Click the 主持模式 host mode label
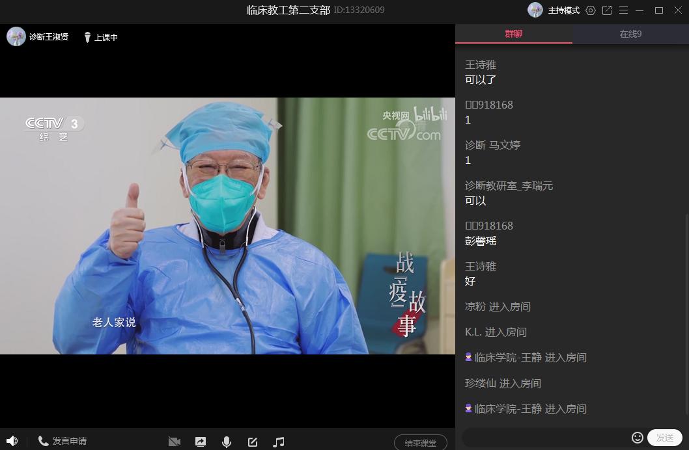 563,10
